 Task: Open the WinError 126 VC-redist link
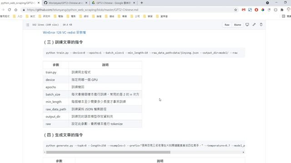click(x=64, y=32)
